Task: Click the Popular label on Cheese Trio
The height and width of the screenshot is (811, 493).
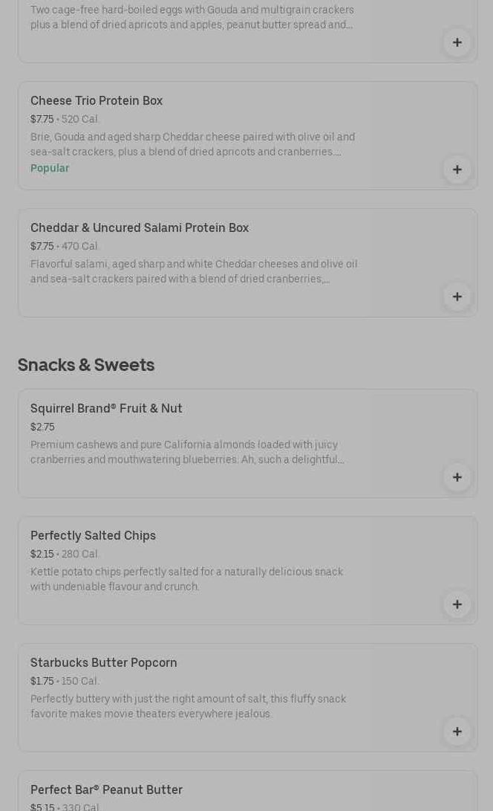Action: pos(50,169)
